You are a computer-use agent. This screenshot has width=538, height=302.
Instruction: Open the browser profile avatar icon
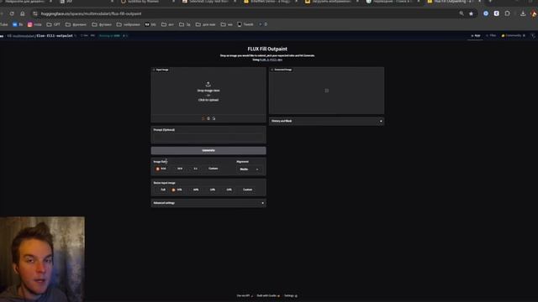tap(534, 13)
